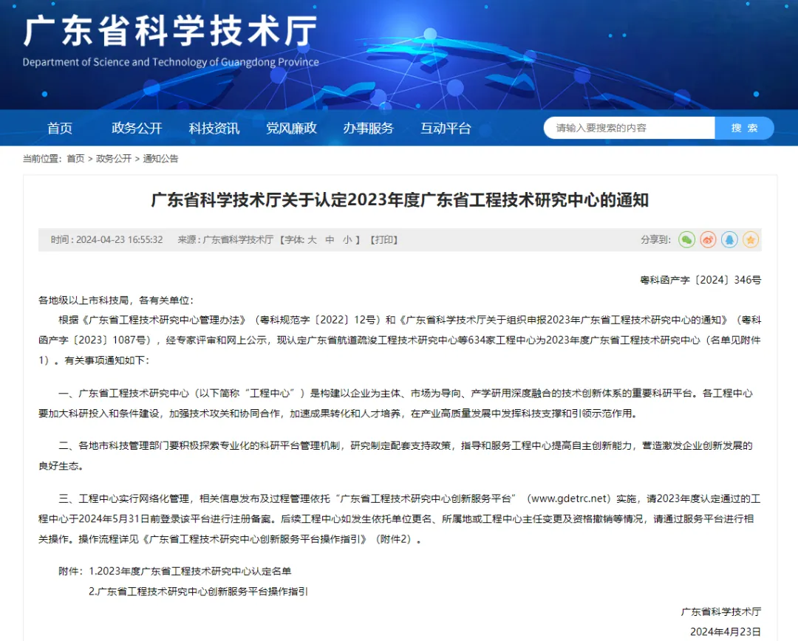The height and width of the screenshot is (641, 798).
Task: Click the www.gdetrc.net URL text
Action: click(x=568, y=498)
